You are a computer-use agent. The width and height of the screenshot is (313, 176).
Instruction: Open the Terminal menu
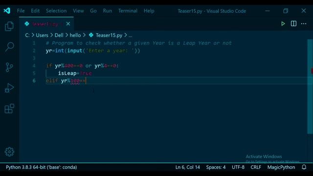(x=128, y=11)
